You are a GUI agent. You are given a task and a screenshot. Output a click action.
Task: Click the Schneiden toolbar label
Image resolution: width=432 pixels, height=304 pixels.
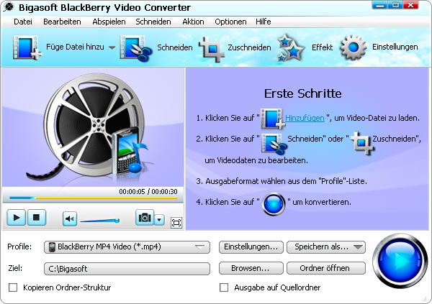coord(175,47)
